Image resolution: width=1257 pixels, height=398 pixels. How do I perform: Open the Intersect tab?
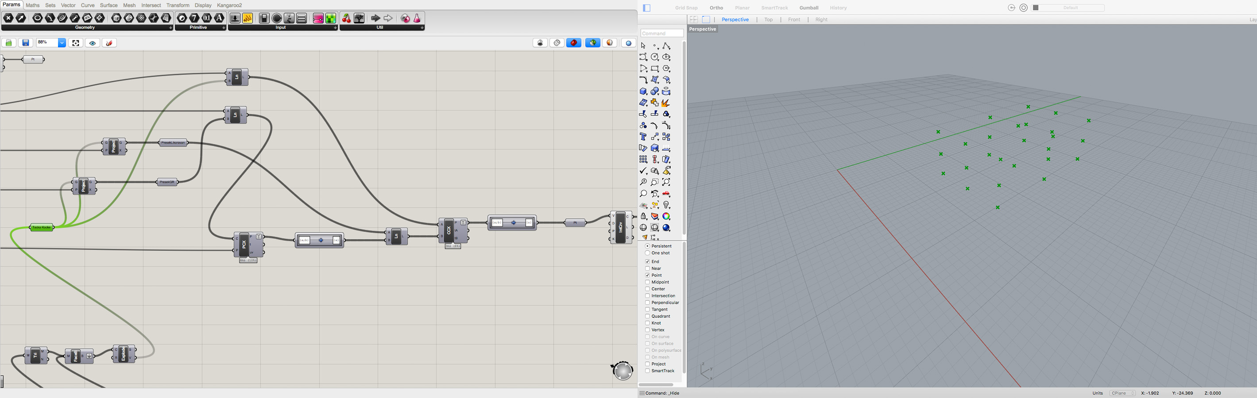(151, 5)
